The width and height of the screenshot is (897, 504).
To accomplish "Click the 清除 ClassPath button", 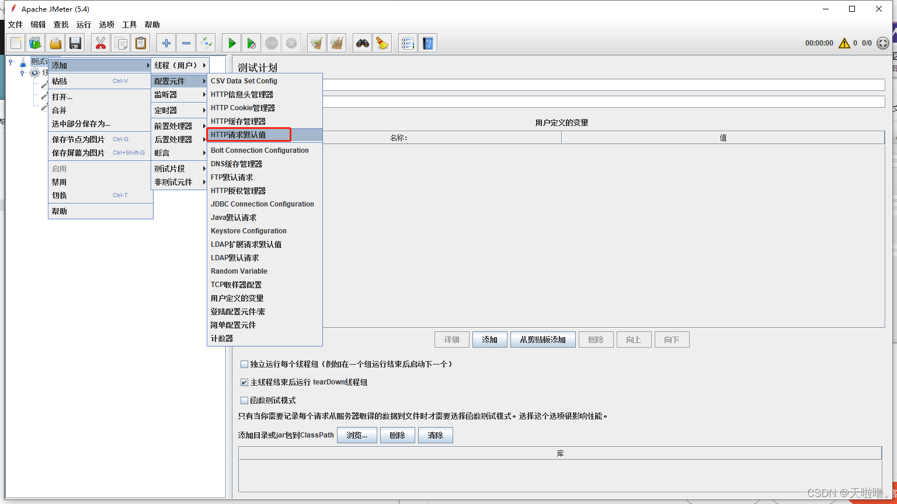I will [x=435, y=435].
